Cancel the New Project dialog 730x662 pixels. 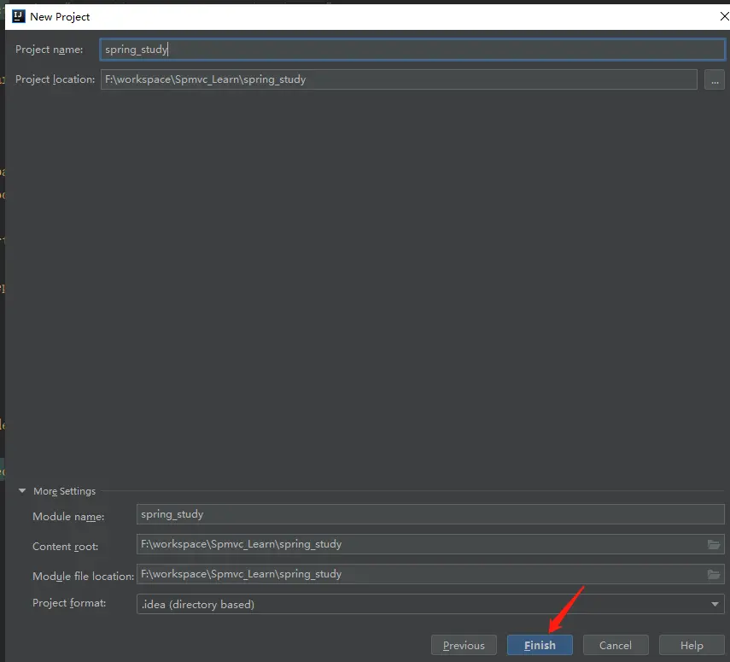coord(616,645)
